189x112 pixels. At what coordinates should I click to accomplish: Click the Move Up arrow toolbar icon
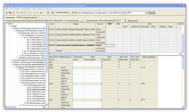pos(34,13)
